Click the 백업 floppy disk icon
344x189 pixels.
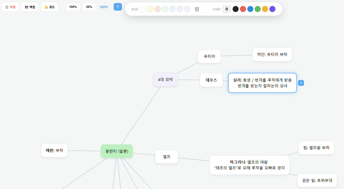30,7
